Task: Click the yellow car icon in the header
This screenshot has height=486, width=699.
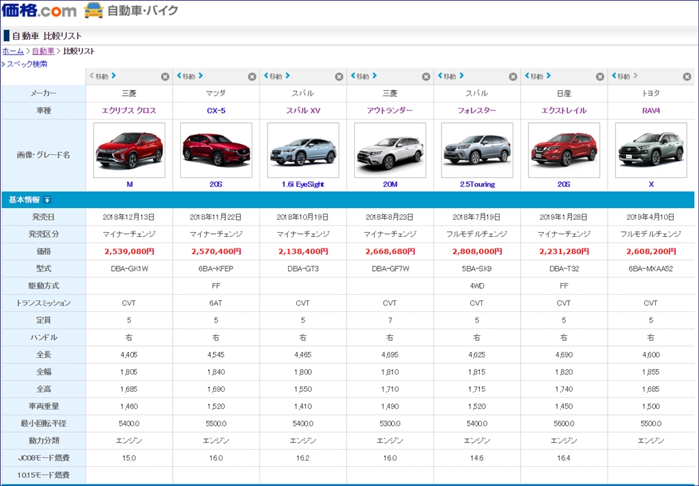Action: coord(94,10)
